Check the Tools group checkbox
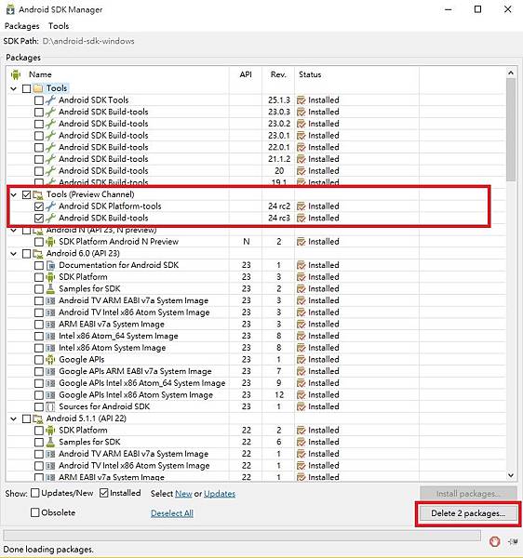The image size is (523, 558). click(x=26, y=88)
